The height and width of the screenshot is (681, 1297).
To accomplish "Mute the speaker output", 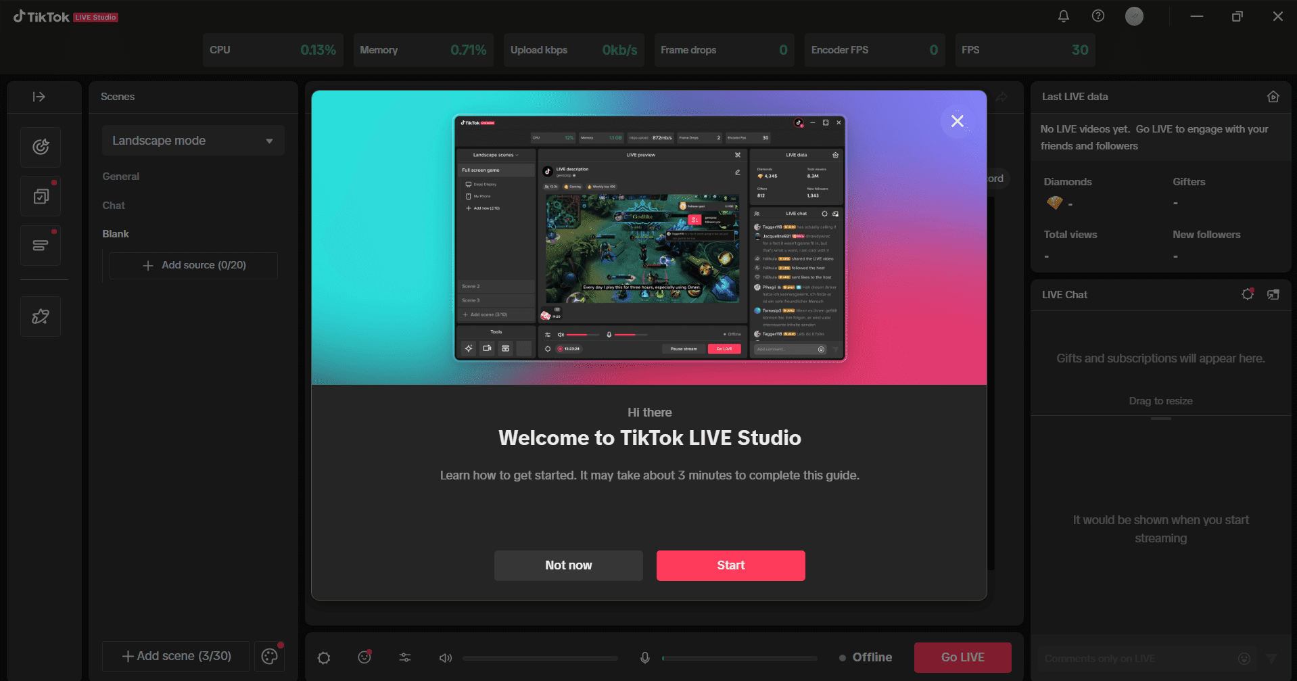I will (x=445, y=657).
